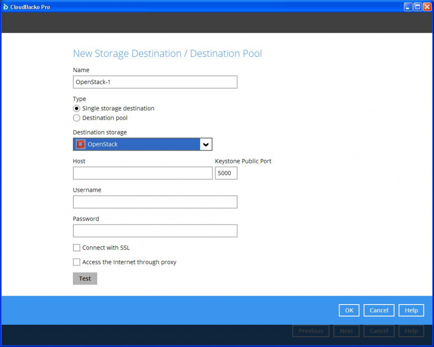Click the "Name" label

click(81, 70)
